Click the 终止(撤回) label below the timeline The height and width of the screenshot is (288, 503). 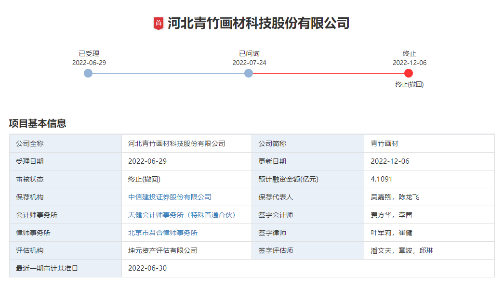click(x=409, y=84)
